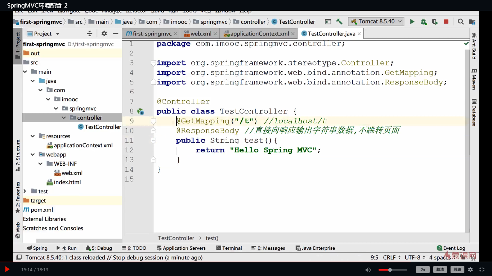Switch to the web.xml editor tab

(x=201, y=34)
